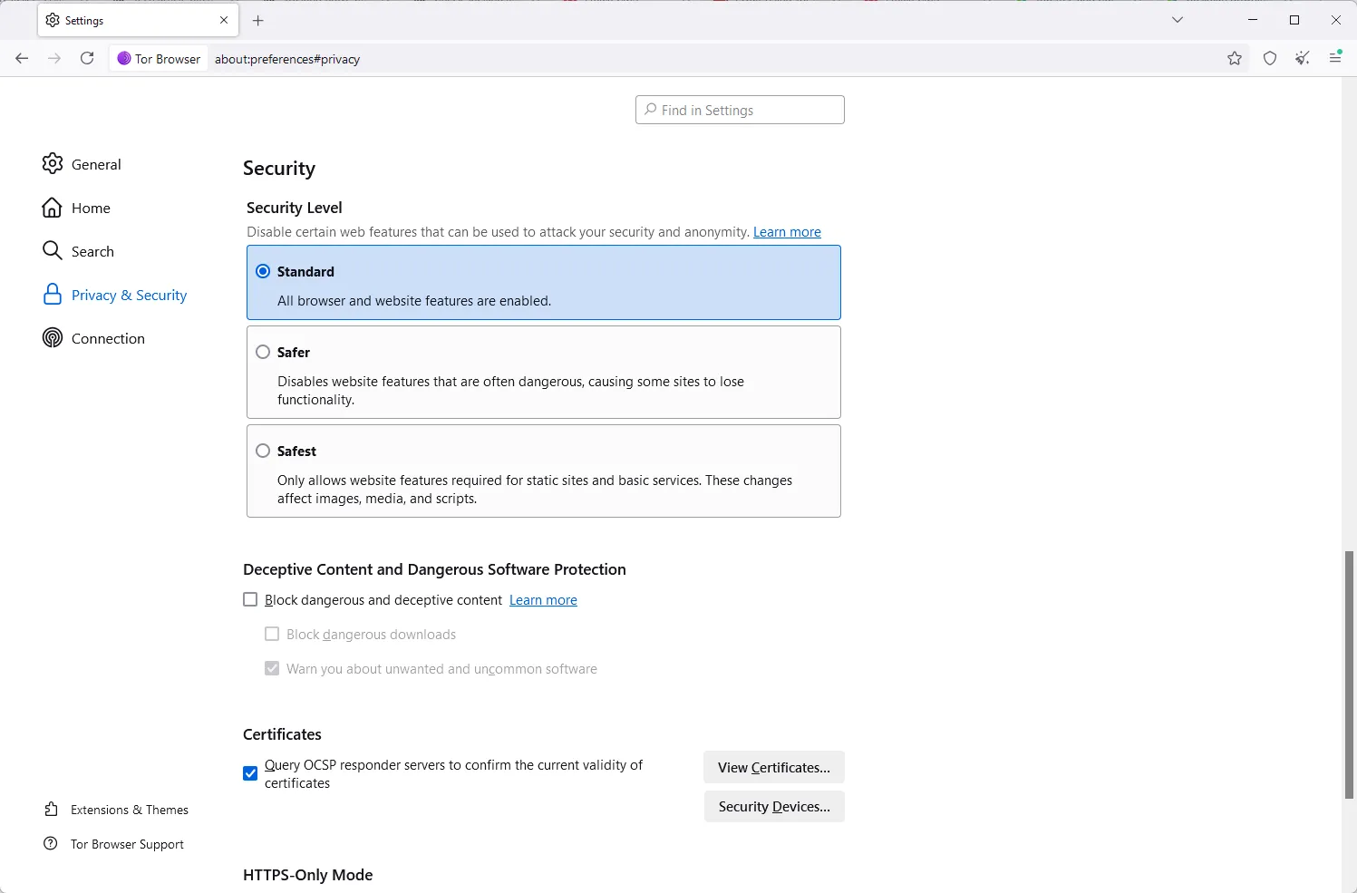Viewport: 1357px width, 893px height.
Task: Select the Safest security level
Action: point(263,451)
